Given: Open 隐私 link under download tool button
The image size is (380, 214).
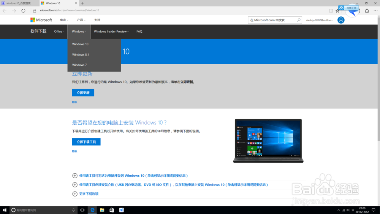Looking at the screenshot, I should pos(74,151).
